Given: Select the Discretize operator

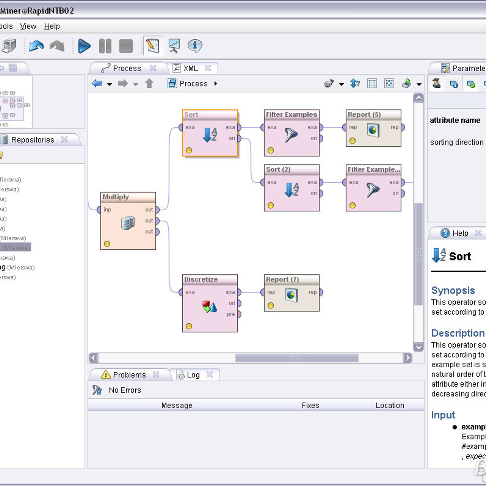Looking at the screenshot, I should (x=210, y=303).
